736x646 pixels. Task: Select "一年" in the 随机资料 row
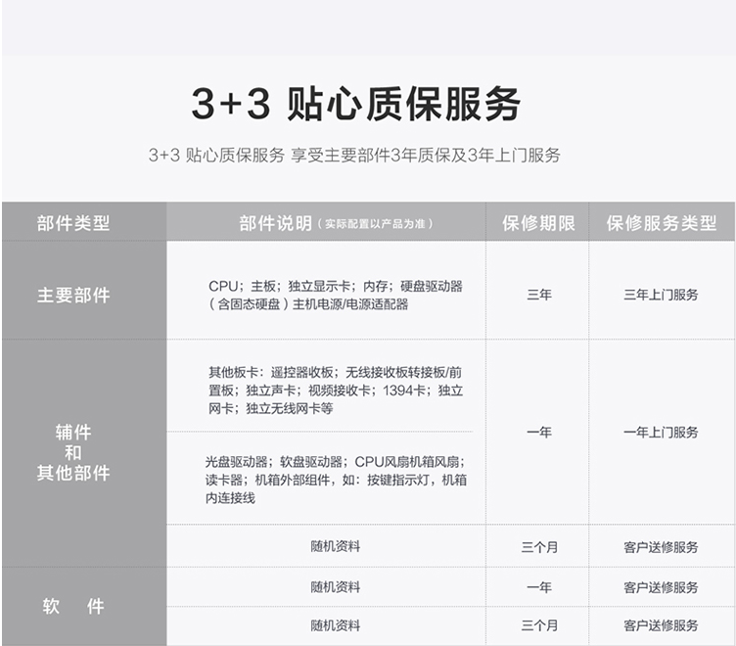[539, 587]
